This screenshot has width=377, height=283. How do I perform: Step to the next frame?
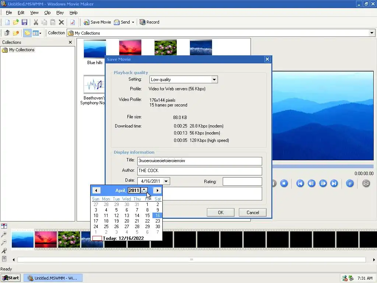tap(323, 184)
